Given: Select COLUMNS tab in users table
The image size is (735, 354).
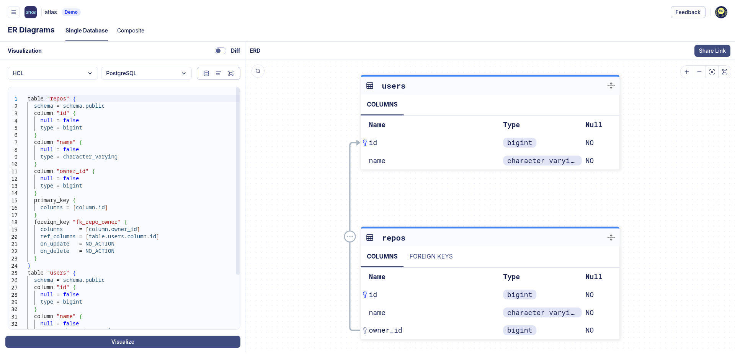Looking at the screenshot, I should (382, 105).
